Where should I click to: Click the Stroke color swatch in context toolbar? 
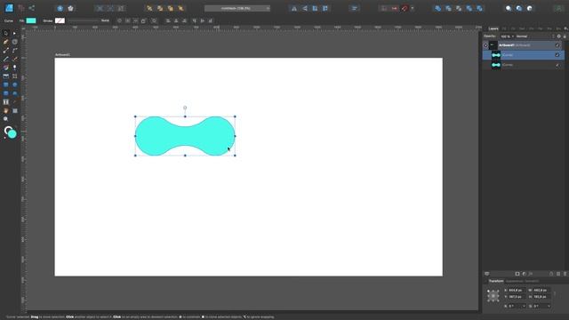pyautogui.click(x=60, y=20)
